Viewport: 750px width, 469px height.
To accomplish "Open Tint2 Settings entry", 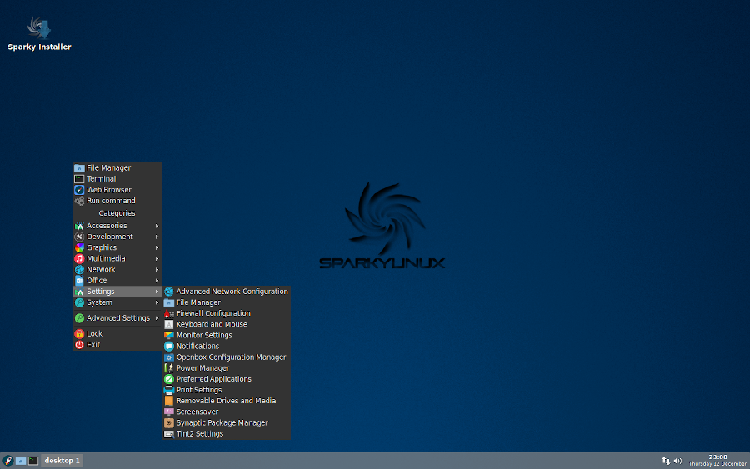I will coord(226,434).
